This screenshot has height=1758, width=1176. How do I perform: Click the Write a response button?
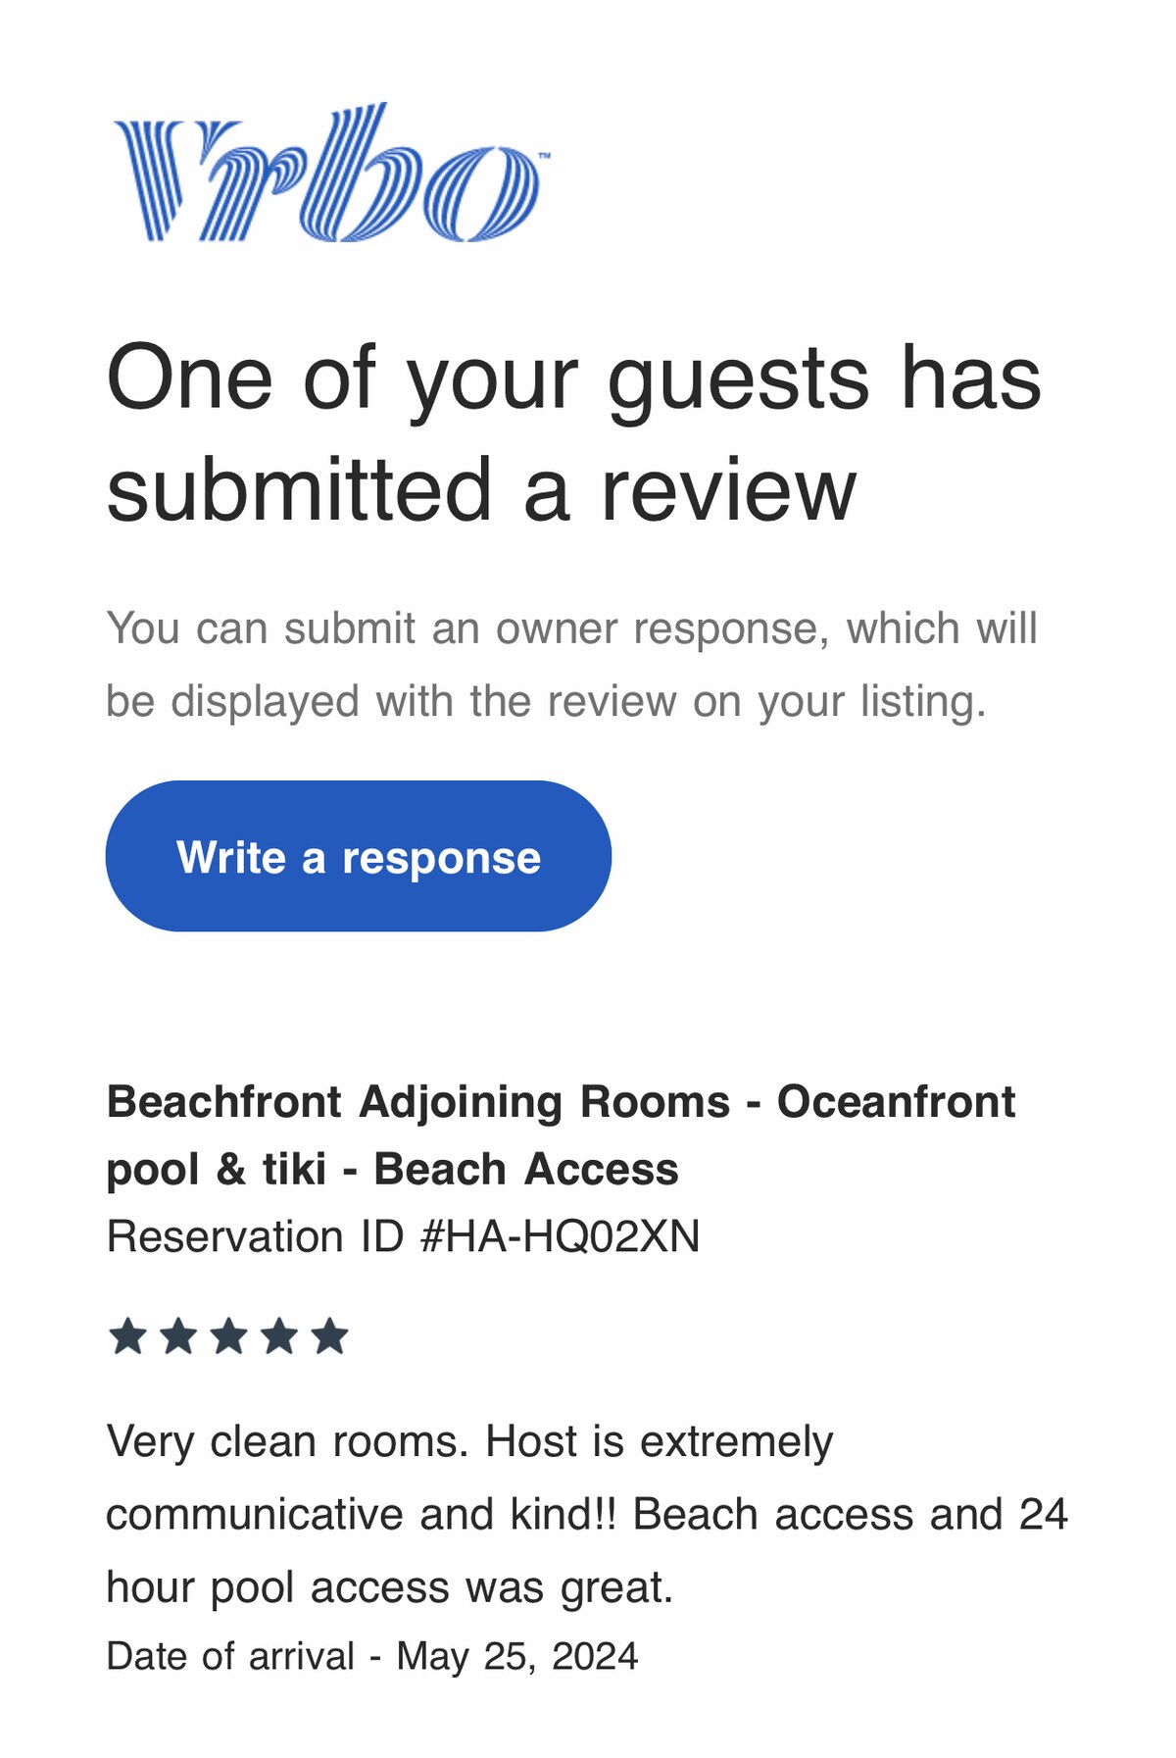click(358, 856)
